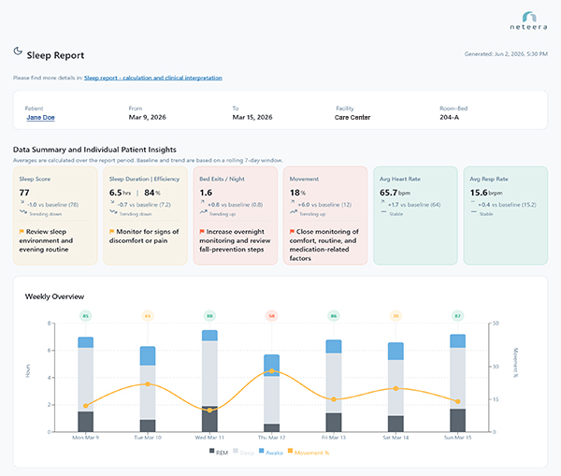The image size is (561, 476).
Task: Click the Movement % point on Thu Mar 12
Action: (271, 371)
